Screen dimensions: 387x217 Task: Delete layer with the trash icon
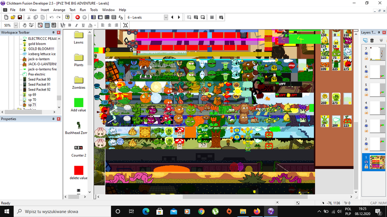(372, 40)
